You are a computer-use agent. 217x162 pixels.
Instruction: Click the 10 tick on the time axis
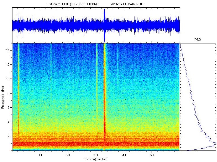point(40,155)
